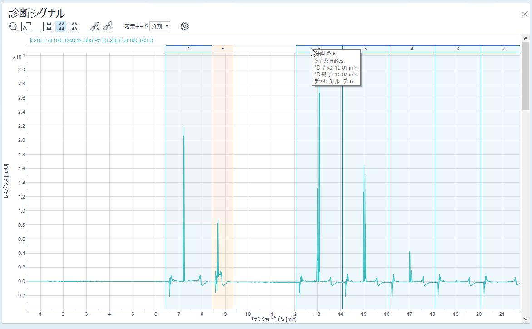Image resolution: width=532 pixels, height=329 pixels.
Task: Click the peak near 7.2 min
Action: click(184, 204)
